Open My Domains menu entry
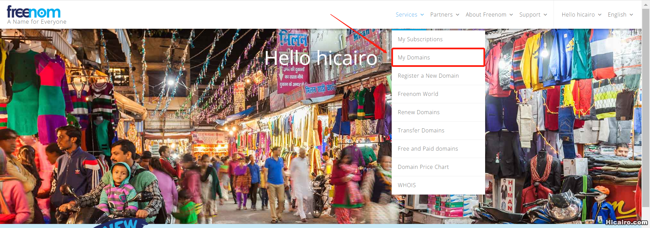Screen dimensions: 650x228 coord(414,57)
